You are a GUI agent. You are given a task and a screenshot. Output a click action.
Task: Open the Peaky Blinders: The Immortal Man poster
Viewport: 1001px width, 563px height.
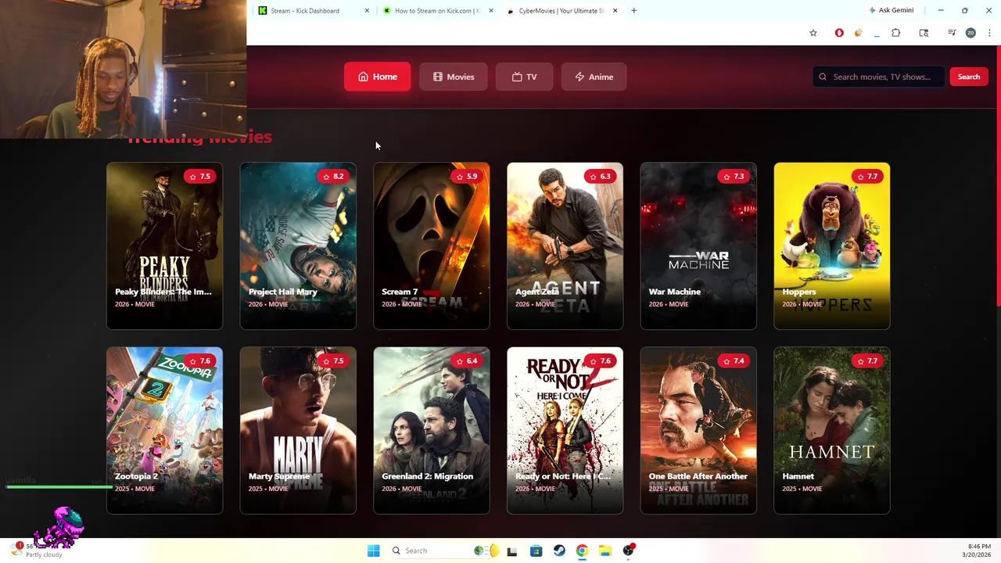[164, 246]
